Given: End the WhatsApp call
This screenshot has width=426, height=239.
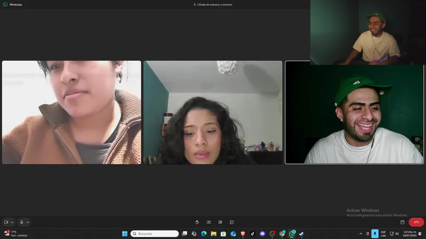Looking at the screenshot, I should click(x=416, y=222).
